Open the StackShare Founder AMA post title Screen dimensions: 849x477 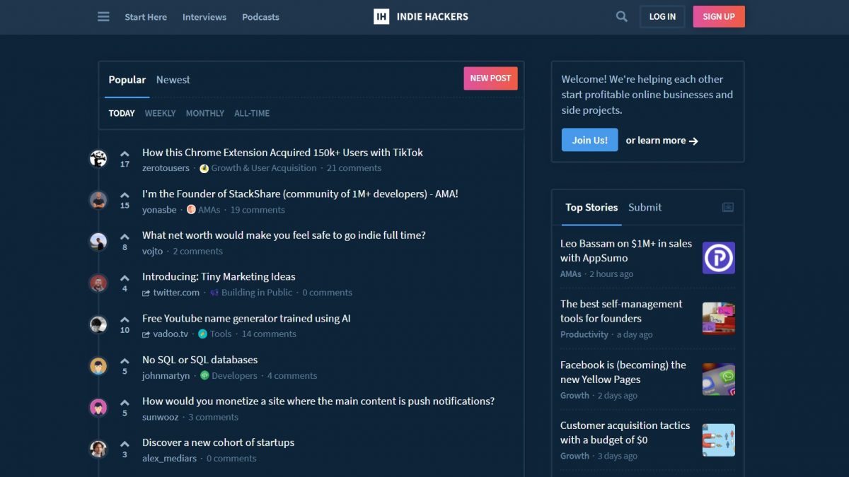[300, 194]
